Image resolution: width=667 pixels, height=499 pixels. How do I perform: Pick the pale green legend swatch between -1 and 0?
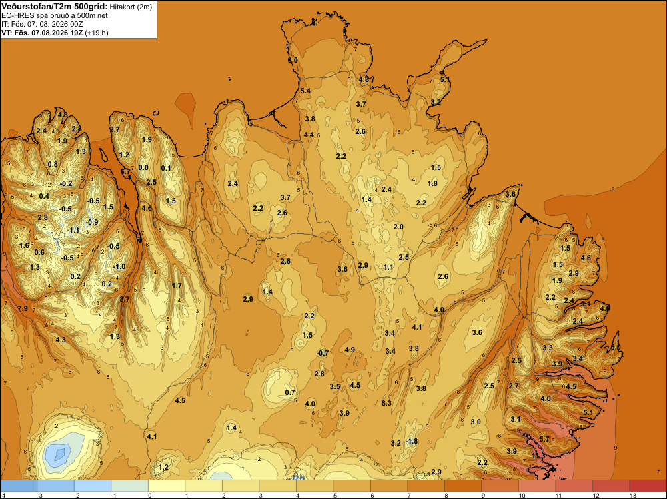click(x=130, y=486)
